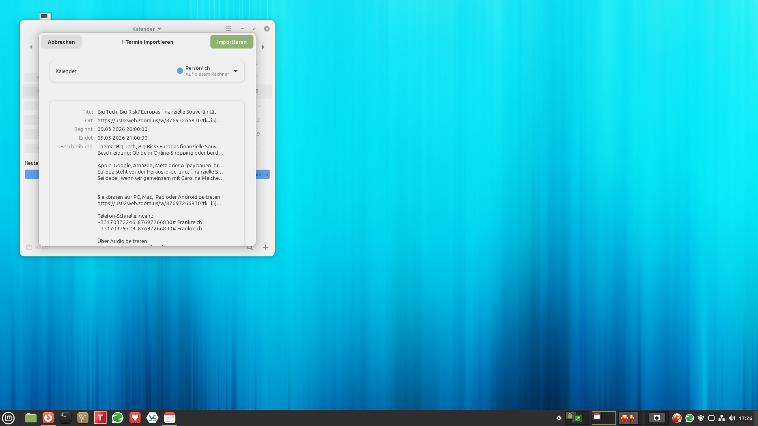Click the Zoom URL in Ort field
Viewport: 758px width, 426px height.
point(159,121)
